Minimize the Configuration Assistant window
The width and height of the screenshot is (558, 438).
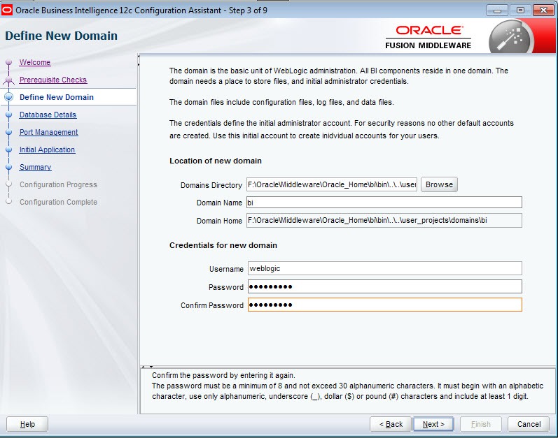click(x=498, y=10)
